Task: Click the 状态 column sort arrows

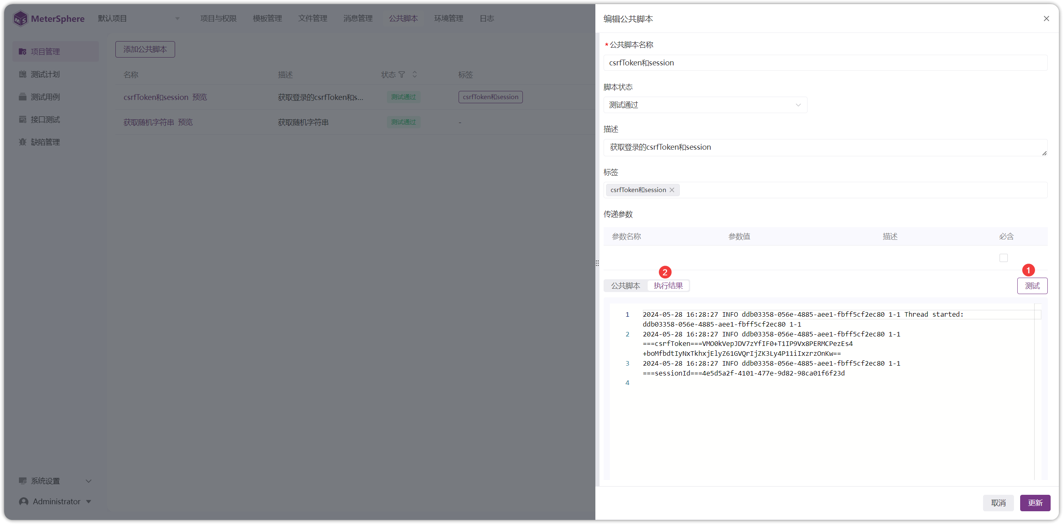Action: tap(415, 74)
